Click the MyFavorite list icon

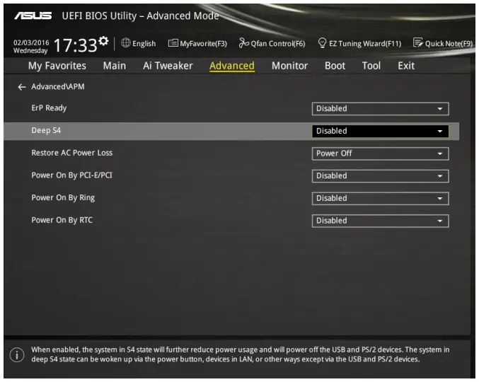(x=173, y=43)
